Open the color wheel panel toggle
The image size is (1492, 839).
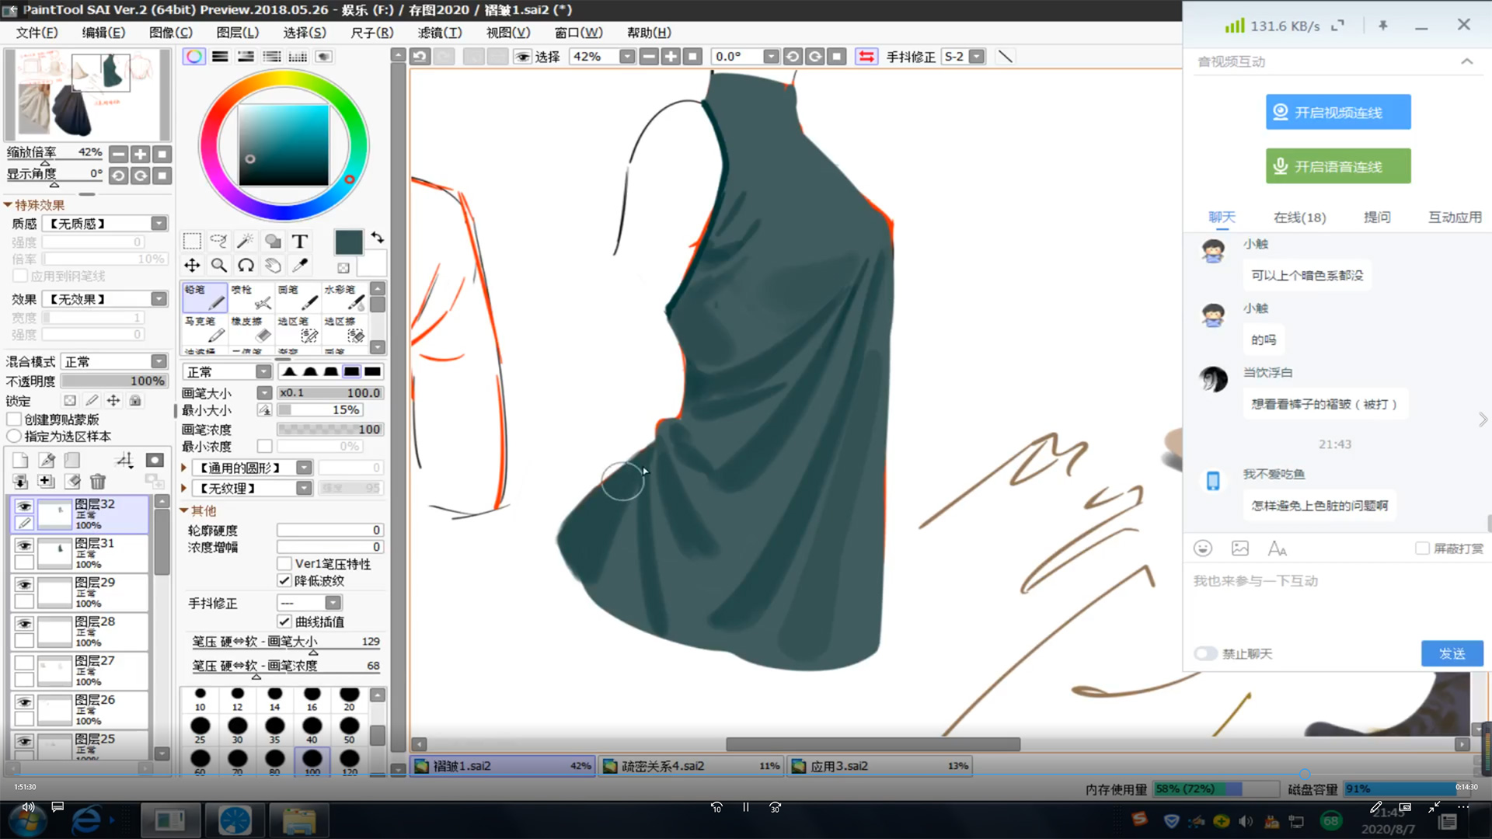pyautogui.click(x=194, y=57)
